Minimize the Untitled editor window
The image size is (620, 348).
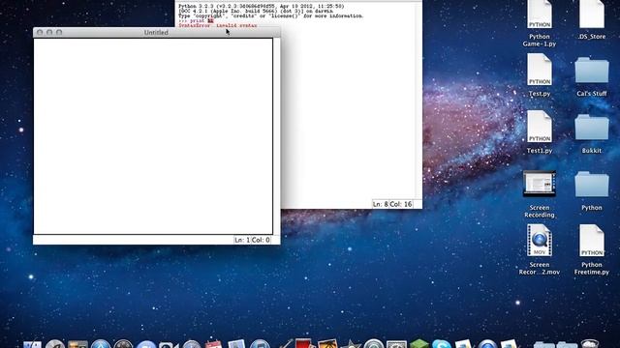click(49, 32)
